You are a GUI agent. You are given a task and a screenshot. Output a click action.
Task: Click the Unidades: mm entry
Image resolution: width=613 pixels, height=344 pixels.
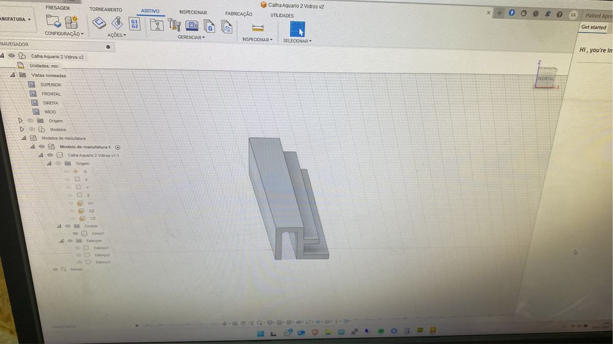(x=44, y=65)
